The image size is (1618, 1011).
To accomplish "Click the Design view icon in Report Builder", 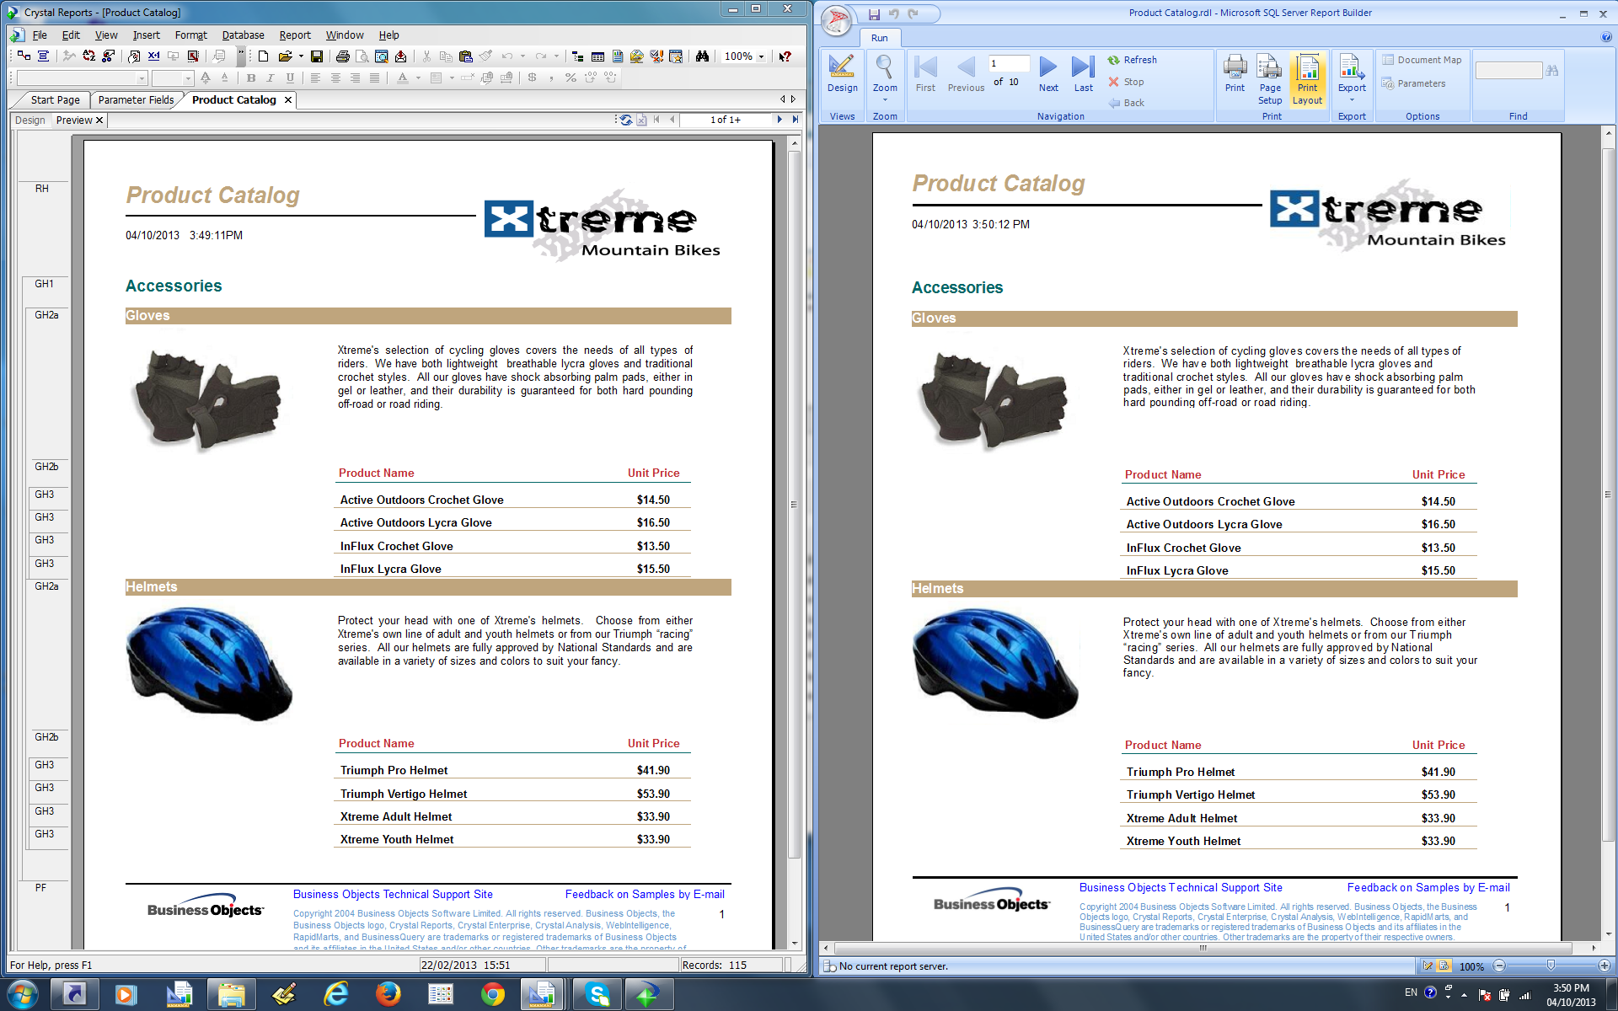I will (x=842, y=74).
